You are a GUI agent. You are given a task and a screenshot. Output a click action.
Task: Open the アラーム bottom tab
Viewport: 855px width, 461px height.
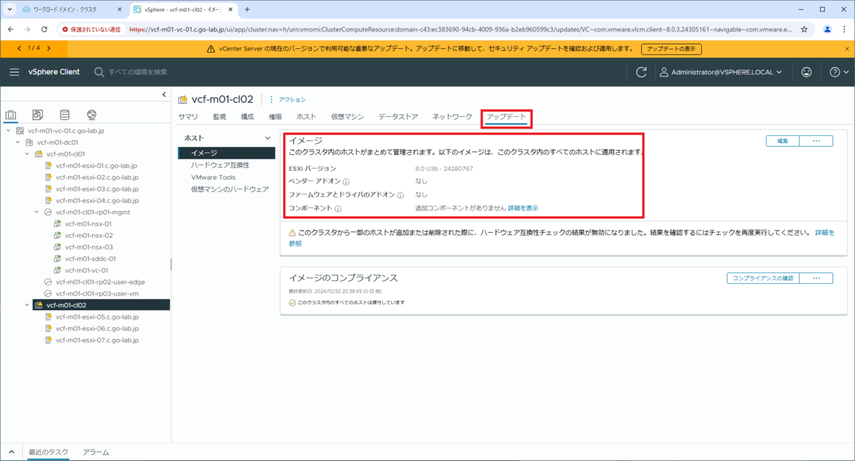(x=95, y=452)
